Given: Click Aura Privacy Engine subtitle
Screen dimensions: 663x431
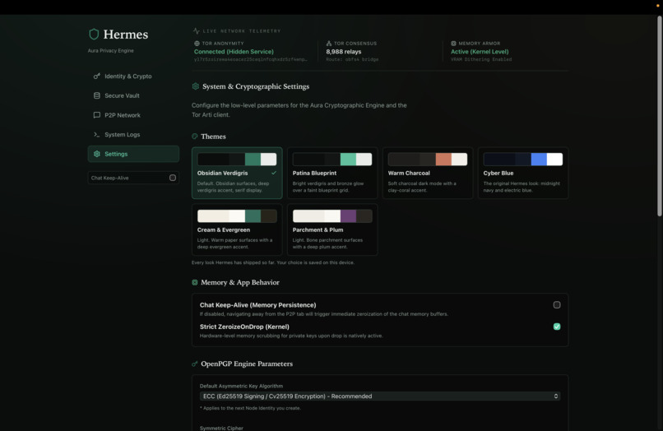Looking at the screenshot, I should 111,51.
